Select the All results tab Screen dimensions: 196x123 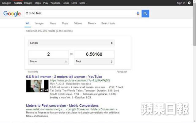point(28,23)
